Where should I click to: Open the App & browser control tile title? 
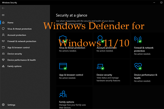click(x=71, y=75)
